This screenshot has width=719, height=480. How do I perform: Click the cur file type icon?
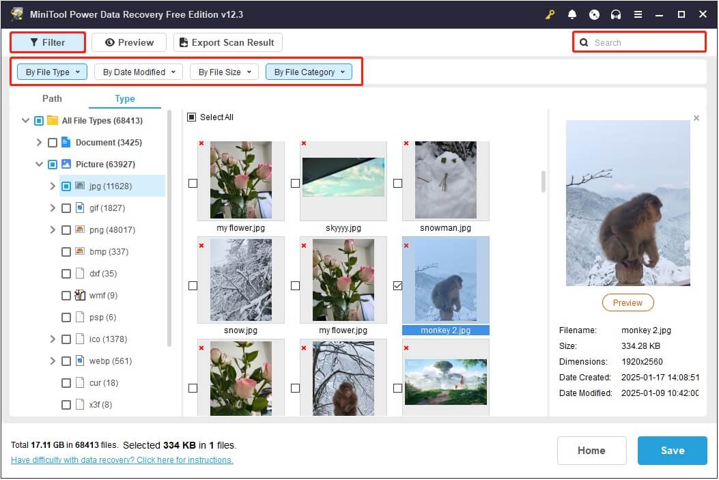[80, 382]
